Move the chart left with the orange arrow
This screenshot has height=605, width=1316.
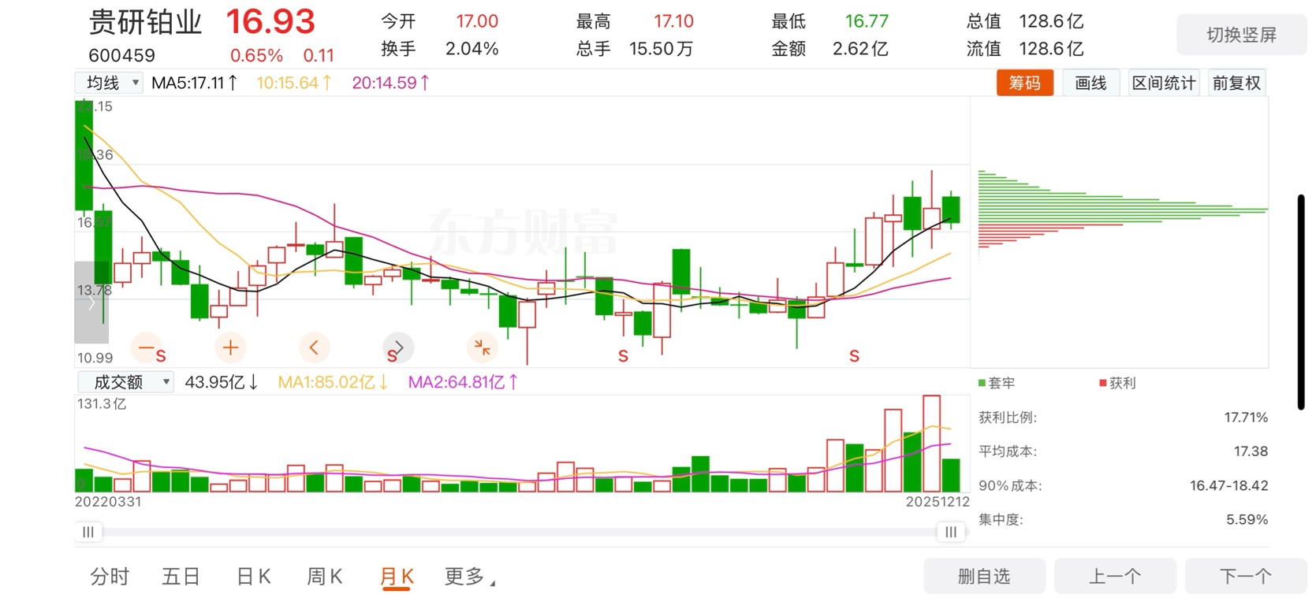[315, 347]
